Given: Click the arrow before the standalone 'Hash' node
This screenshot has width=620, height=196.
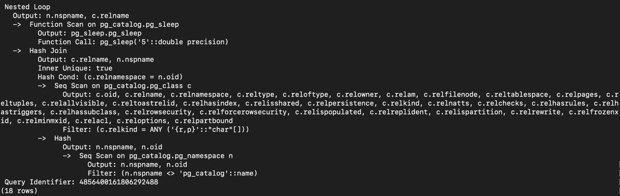Looking at the screenshot, I should tap(42, 138).
